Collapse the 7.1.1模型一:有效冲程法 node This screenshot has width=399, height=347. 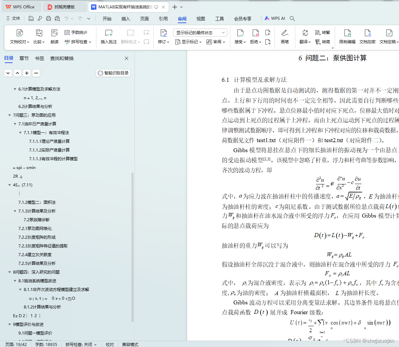(x=20, y=132)
